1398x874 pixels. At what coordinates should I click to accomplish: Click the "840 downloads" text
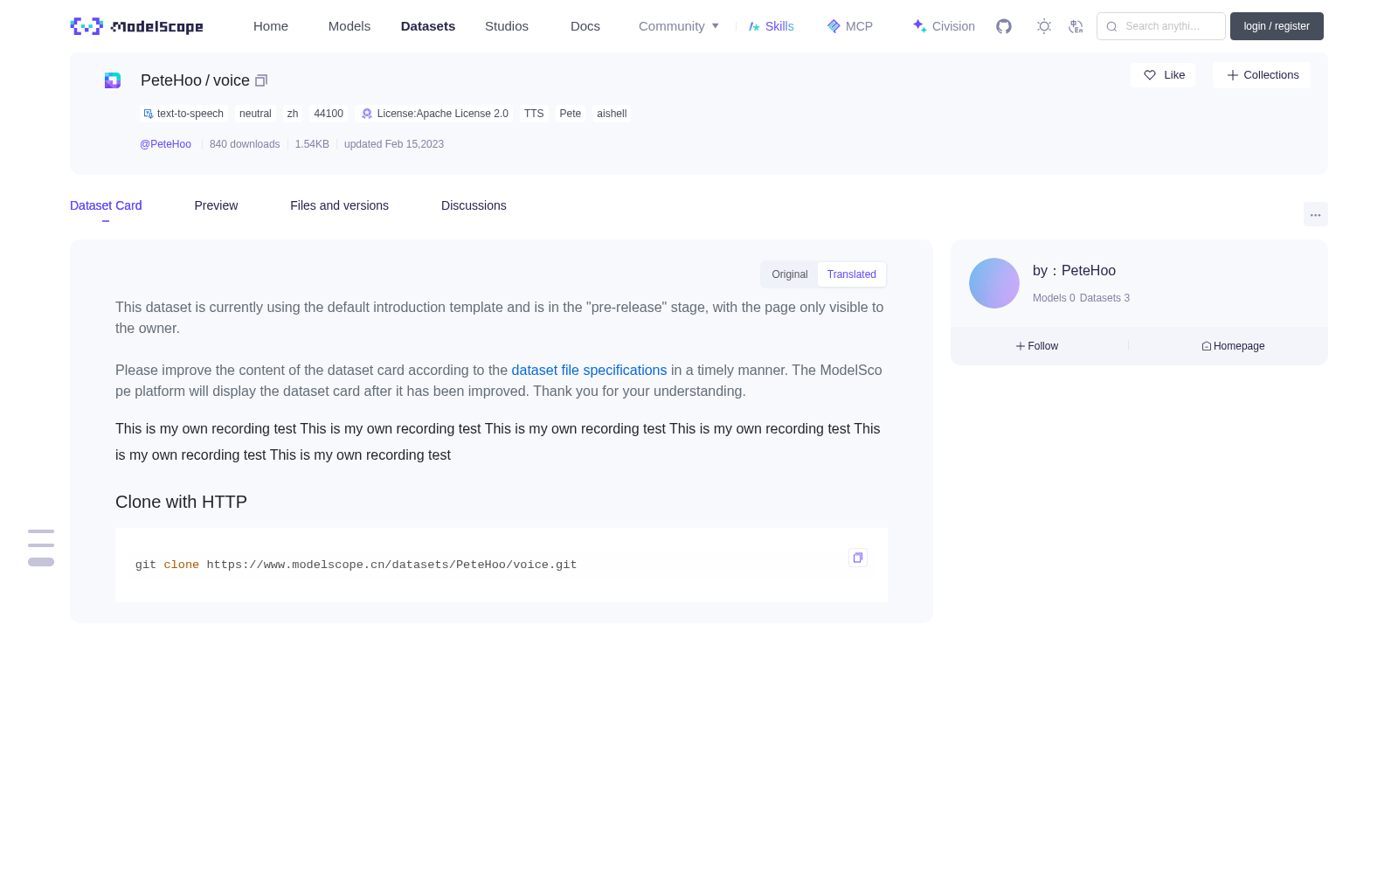coord(245,144)
